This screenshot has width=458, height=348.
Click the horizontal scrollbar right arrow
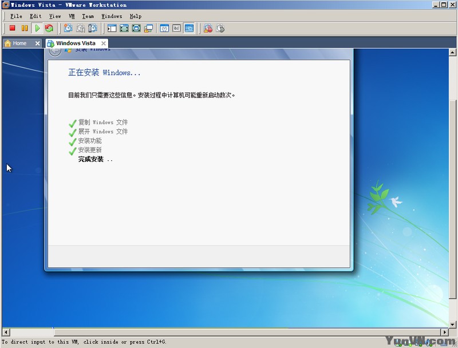click(445, 332)
